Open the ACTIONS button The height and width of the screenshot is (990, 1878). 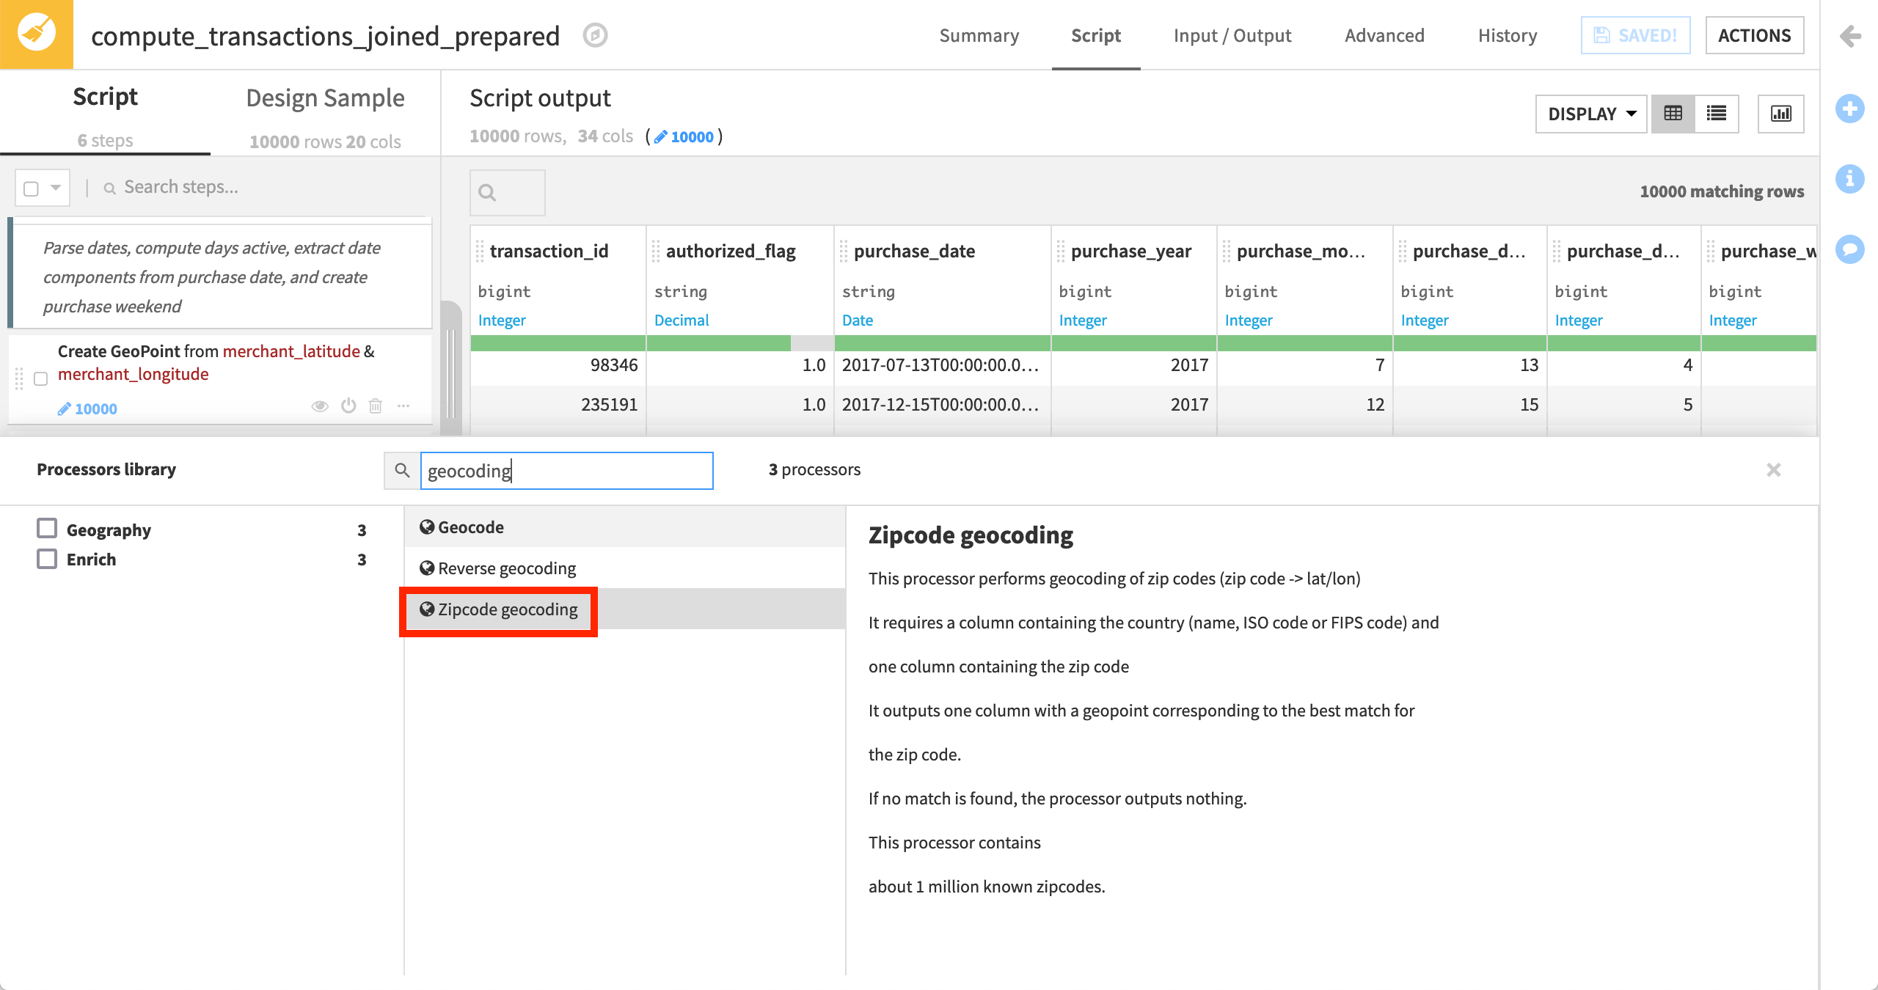(x=1755, y=35)
